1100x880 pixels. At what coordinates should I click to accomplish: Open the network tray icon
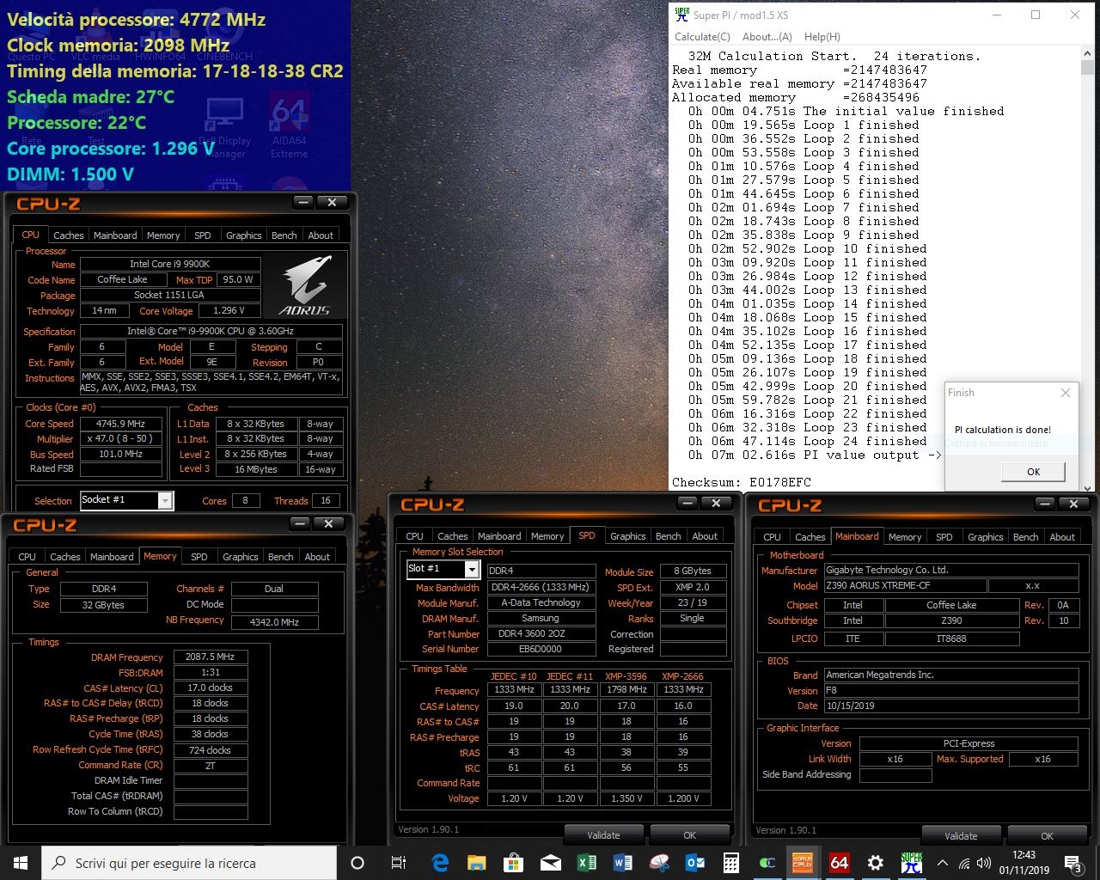click(x=964, y=863)
